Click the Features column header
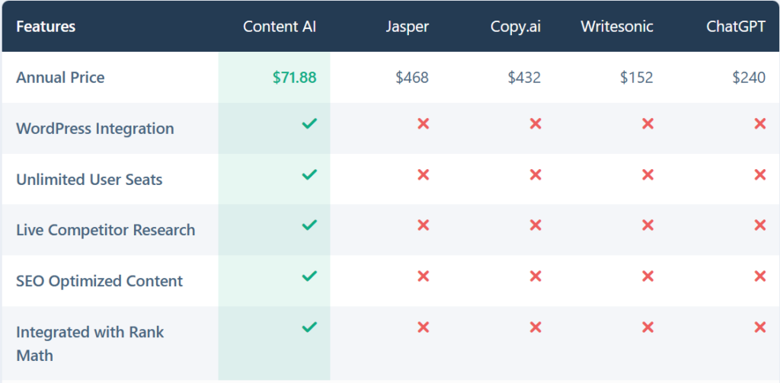This screenshot has width=780, height=383. [x=46, y=27]
